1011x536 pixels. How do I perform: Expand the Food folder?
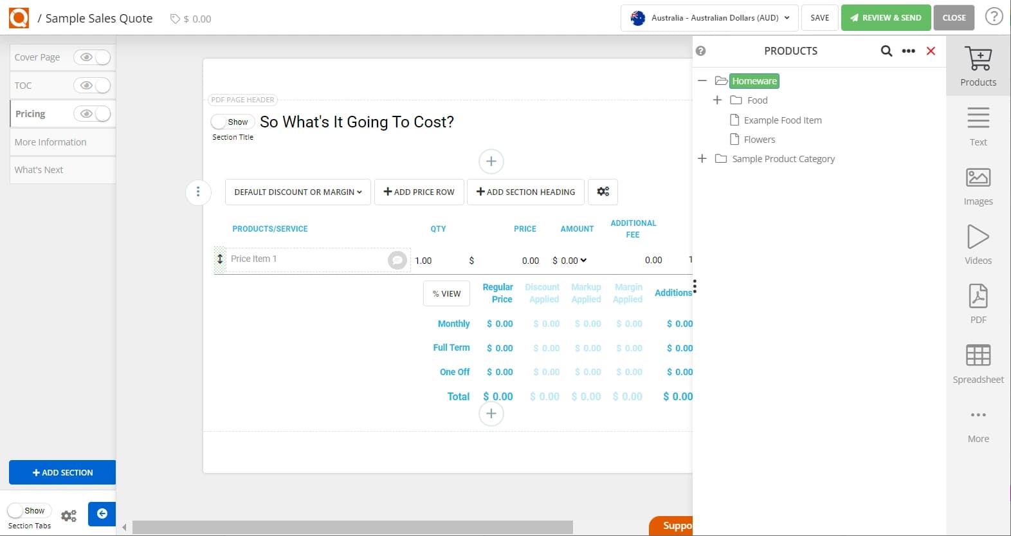(717, 100)
